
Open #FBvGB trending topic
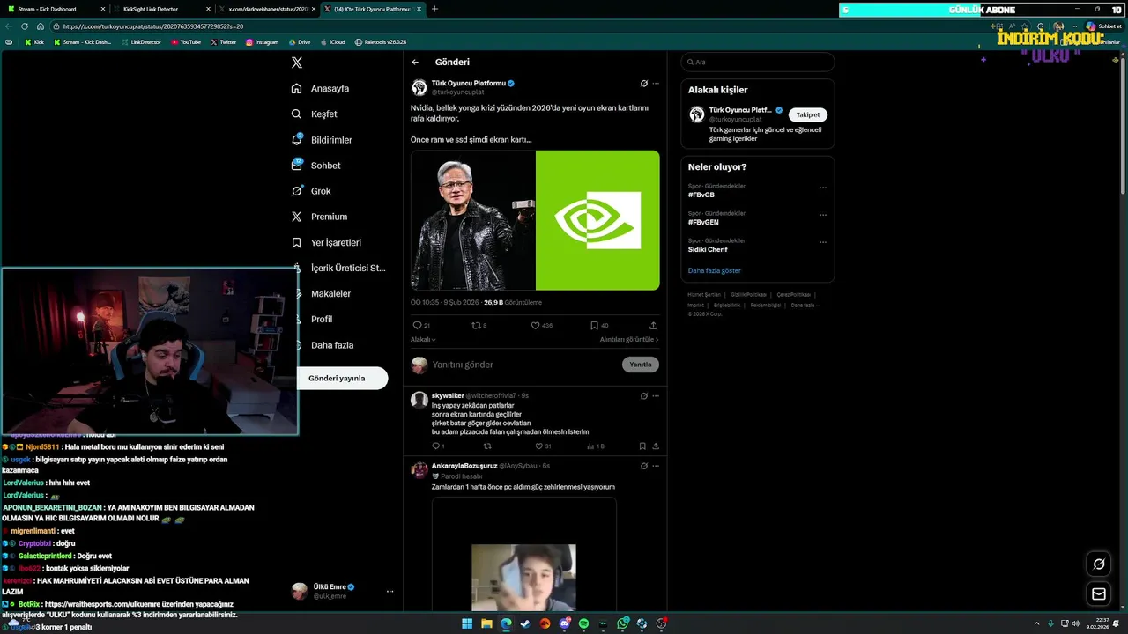point(701,195)
